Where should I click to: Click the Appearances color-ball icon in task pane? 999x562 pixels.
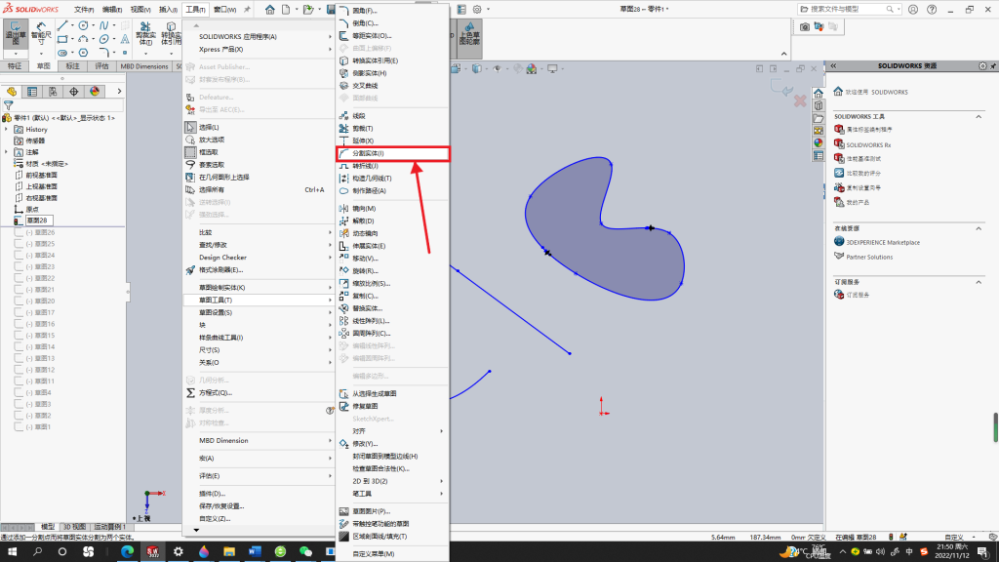pos(819,143)
